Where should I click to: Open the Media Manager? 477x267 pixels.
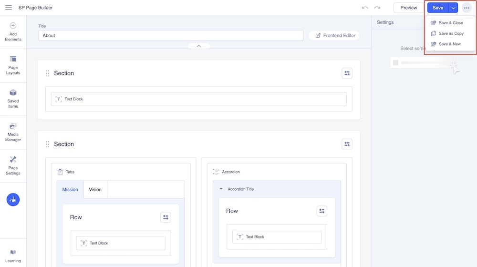coord(13,126)
